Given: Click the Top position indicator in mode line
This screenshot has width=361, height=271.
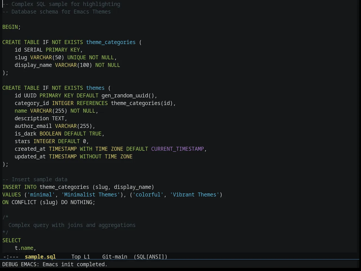Looking at the screenshot, I should click(76, 257).
